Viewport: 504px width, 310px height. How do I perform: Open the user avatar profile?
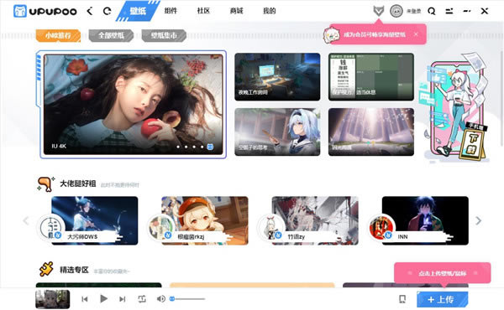[396, 11]
